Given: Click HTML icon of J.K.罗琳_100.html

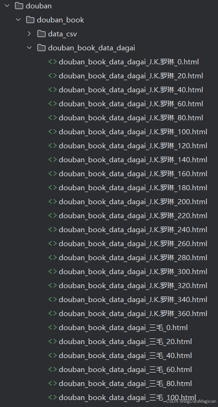Looking at the screenshot, I should (x=53, y=131).
